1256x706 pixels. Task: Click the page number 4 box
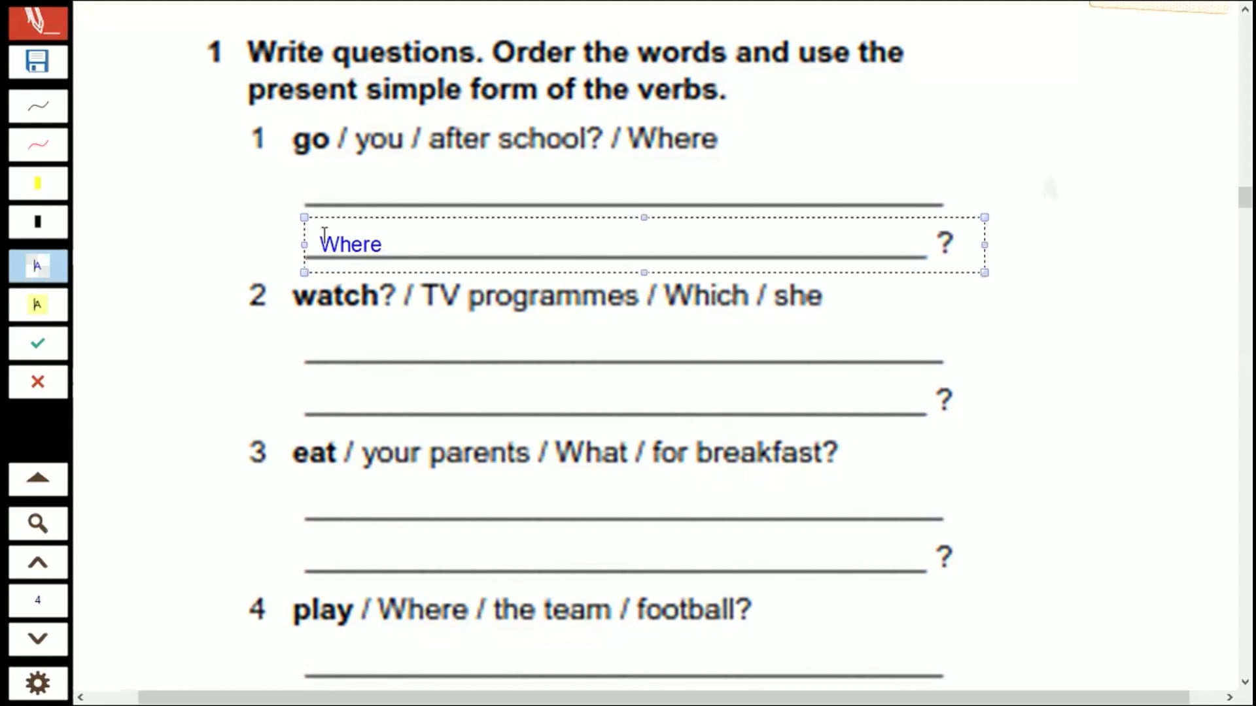click(38, 600)
